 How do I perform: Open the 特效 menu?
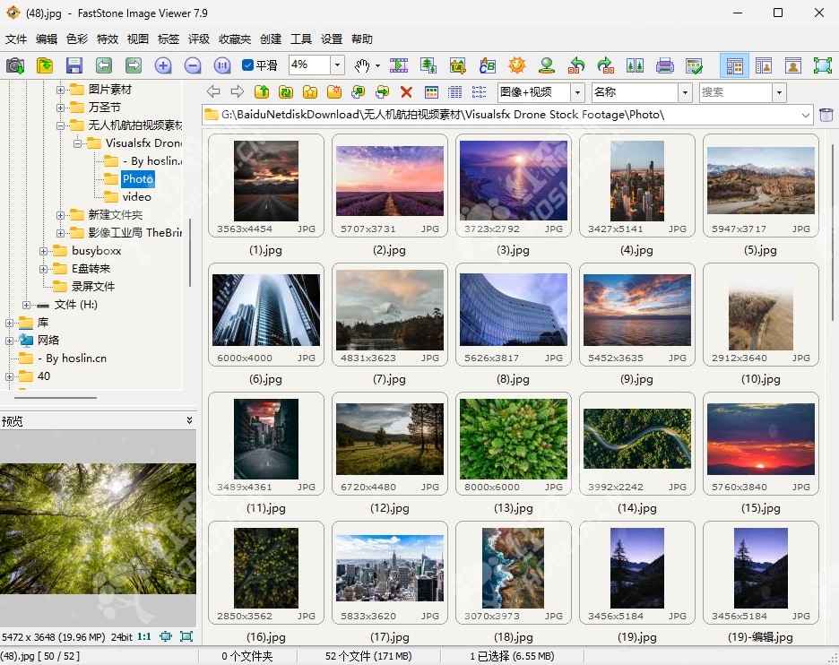108,39
